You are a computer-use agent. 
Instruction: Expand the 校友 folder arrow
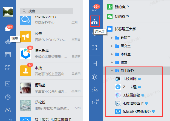click(x=112, y=62)
